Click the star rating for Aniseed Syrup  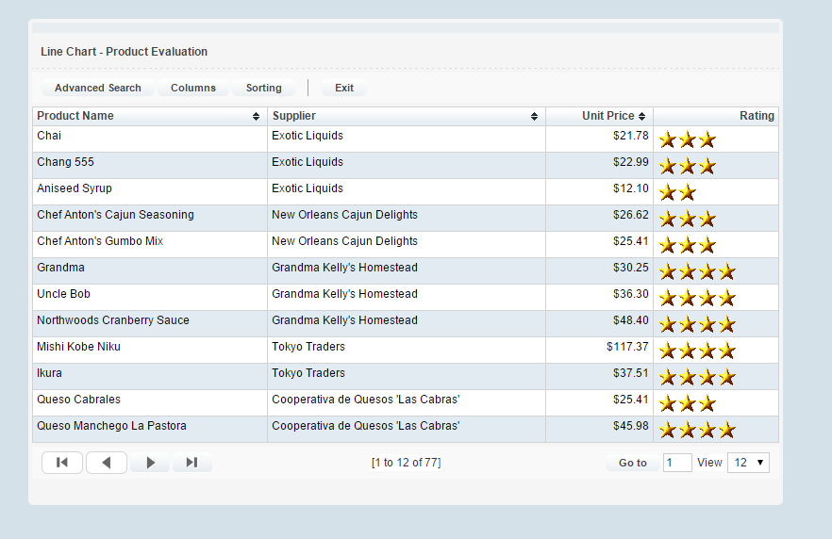677,192
